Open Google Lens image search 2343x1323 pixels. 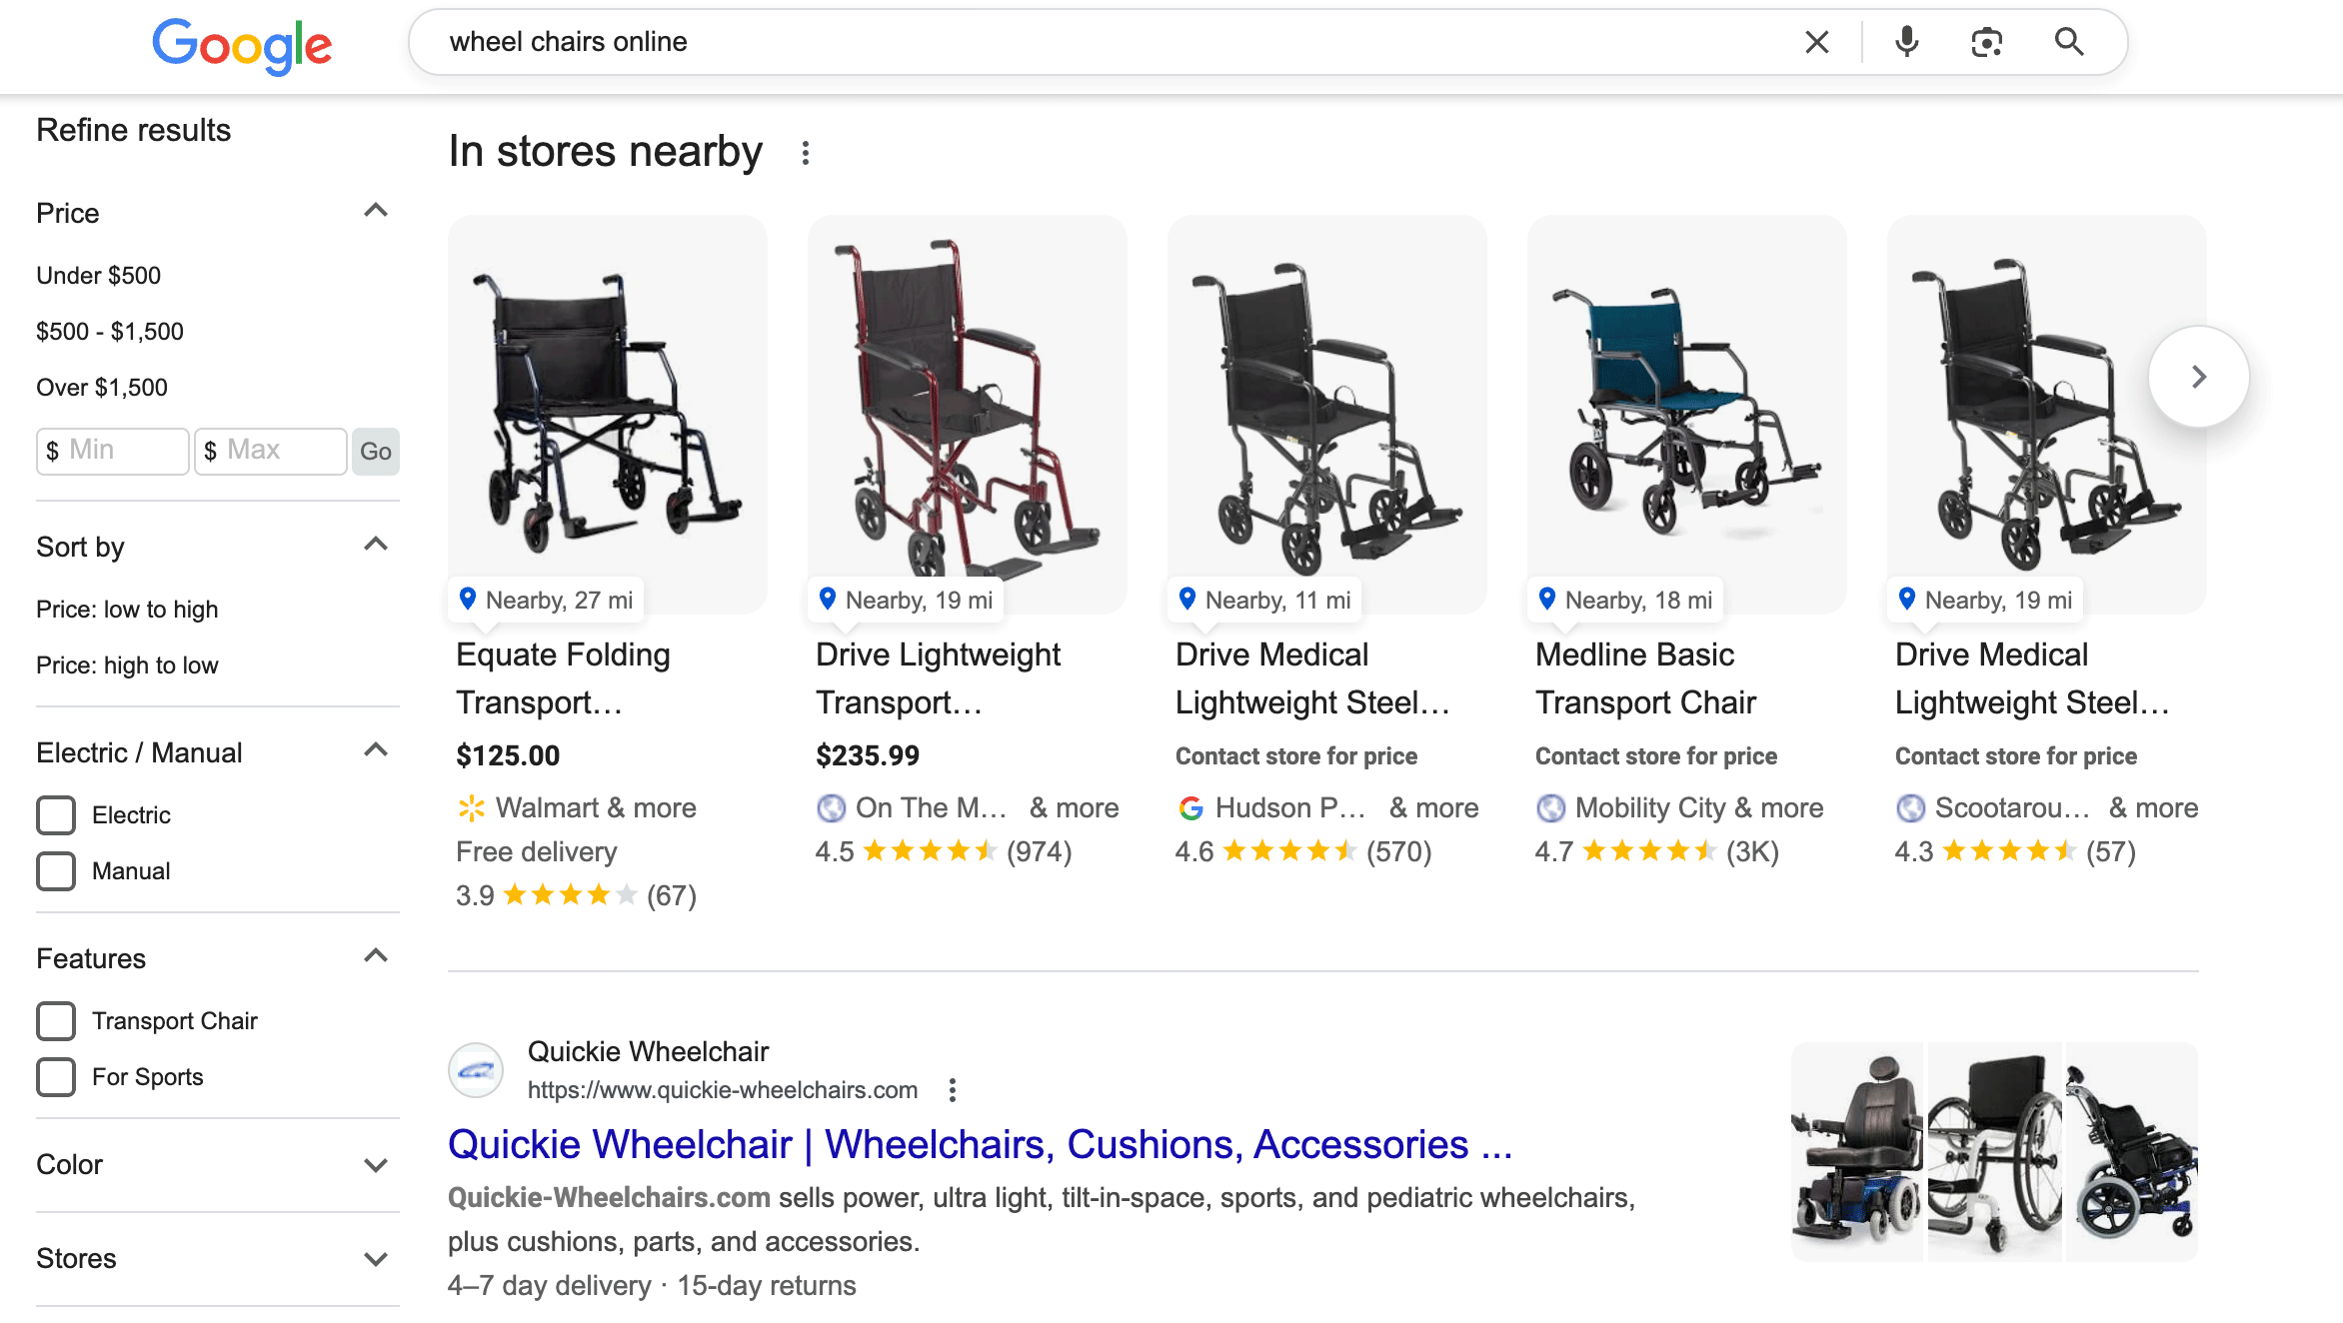pos(1986,42)
